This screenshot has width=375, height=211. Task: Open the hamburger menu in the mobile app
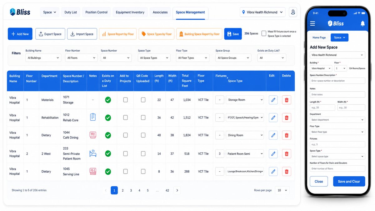(312, 23)
